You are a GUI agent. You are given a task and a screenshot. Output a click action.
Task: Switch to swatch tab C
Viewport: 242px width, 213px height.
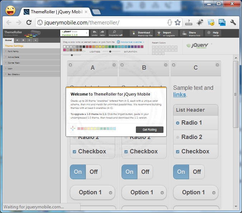pyautogui.click(x=29, y=40)
